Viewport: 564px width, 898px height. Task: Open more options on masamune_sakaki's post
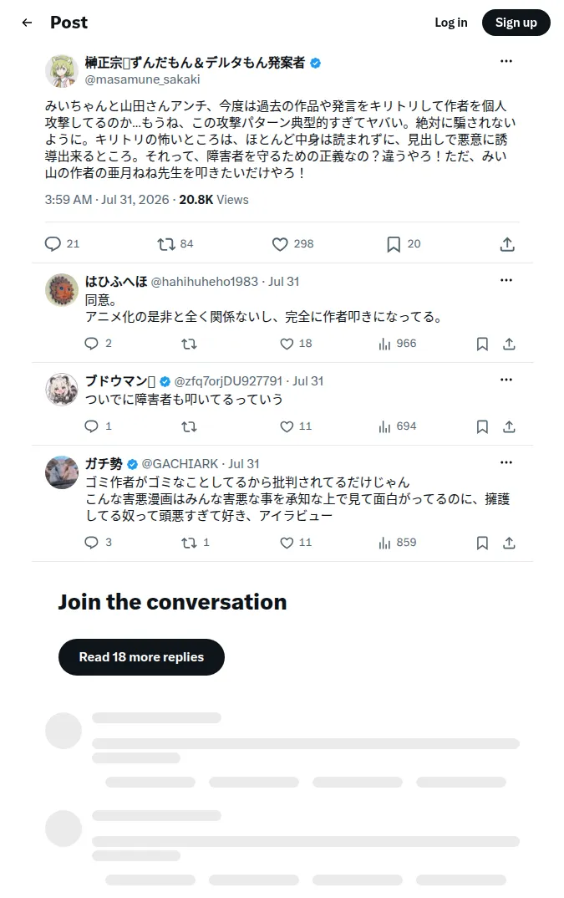(506, 61)
